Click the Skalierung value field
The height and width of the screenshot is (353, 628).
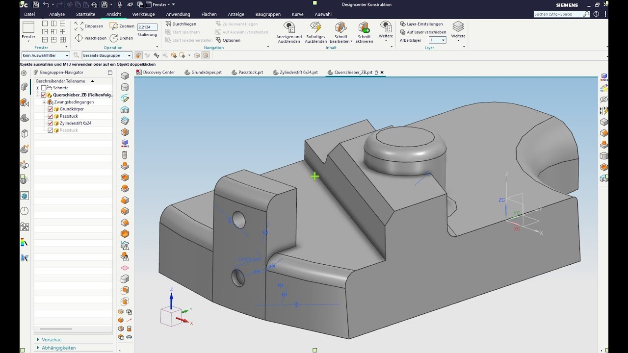147,27
